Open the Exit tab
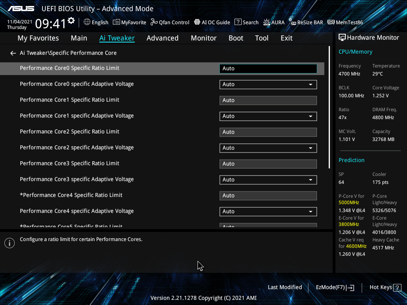 click(287, 38)
